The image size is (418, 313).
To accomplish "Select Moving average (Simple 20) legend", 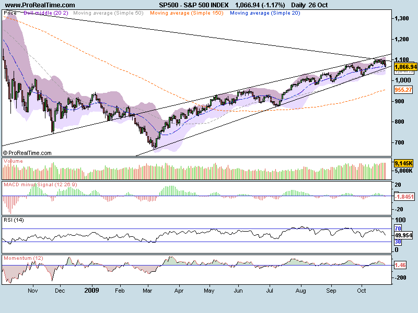I will tap(265, 13).
